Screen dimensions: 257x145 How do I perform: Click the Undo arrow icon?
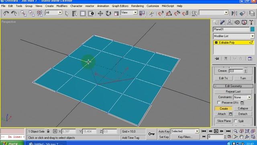[6, 13]
